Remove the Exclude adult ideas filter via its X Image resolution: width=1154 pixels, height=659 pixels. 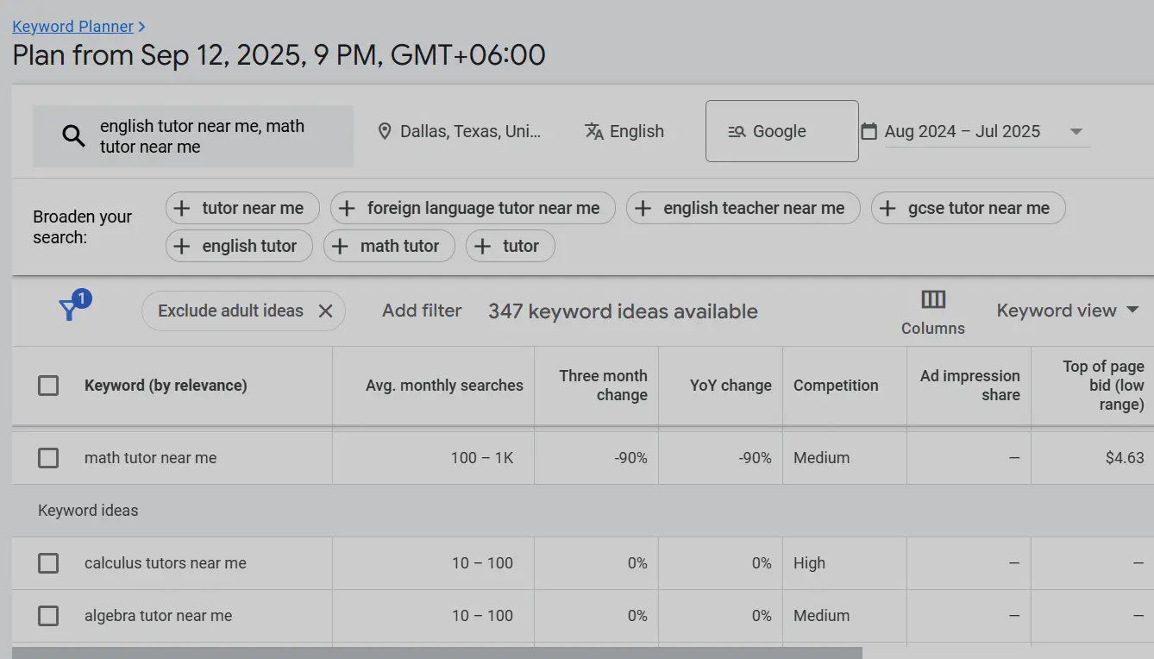[325, 311]
